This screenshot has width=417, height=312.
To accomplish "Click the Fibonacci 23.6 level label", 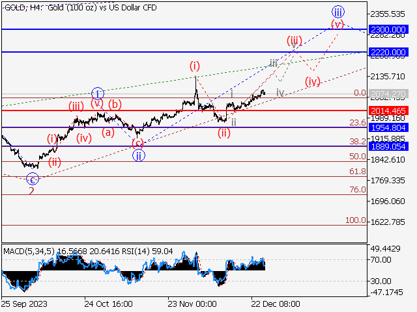I will click(x=358, y=123).
